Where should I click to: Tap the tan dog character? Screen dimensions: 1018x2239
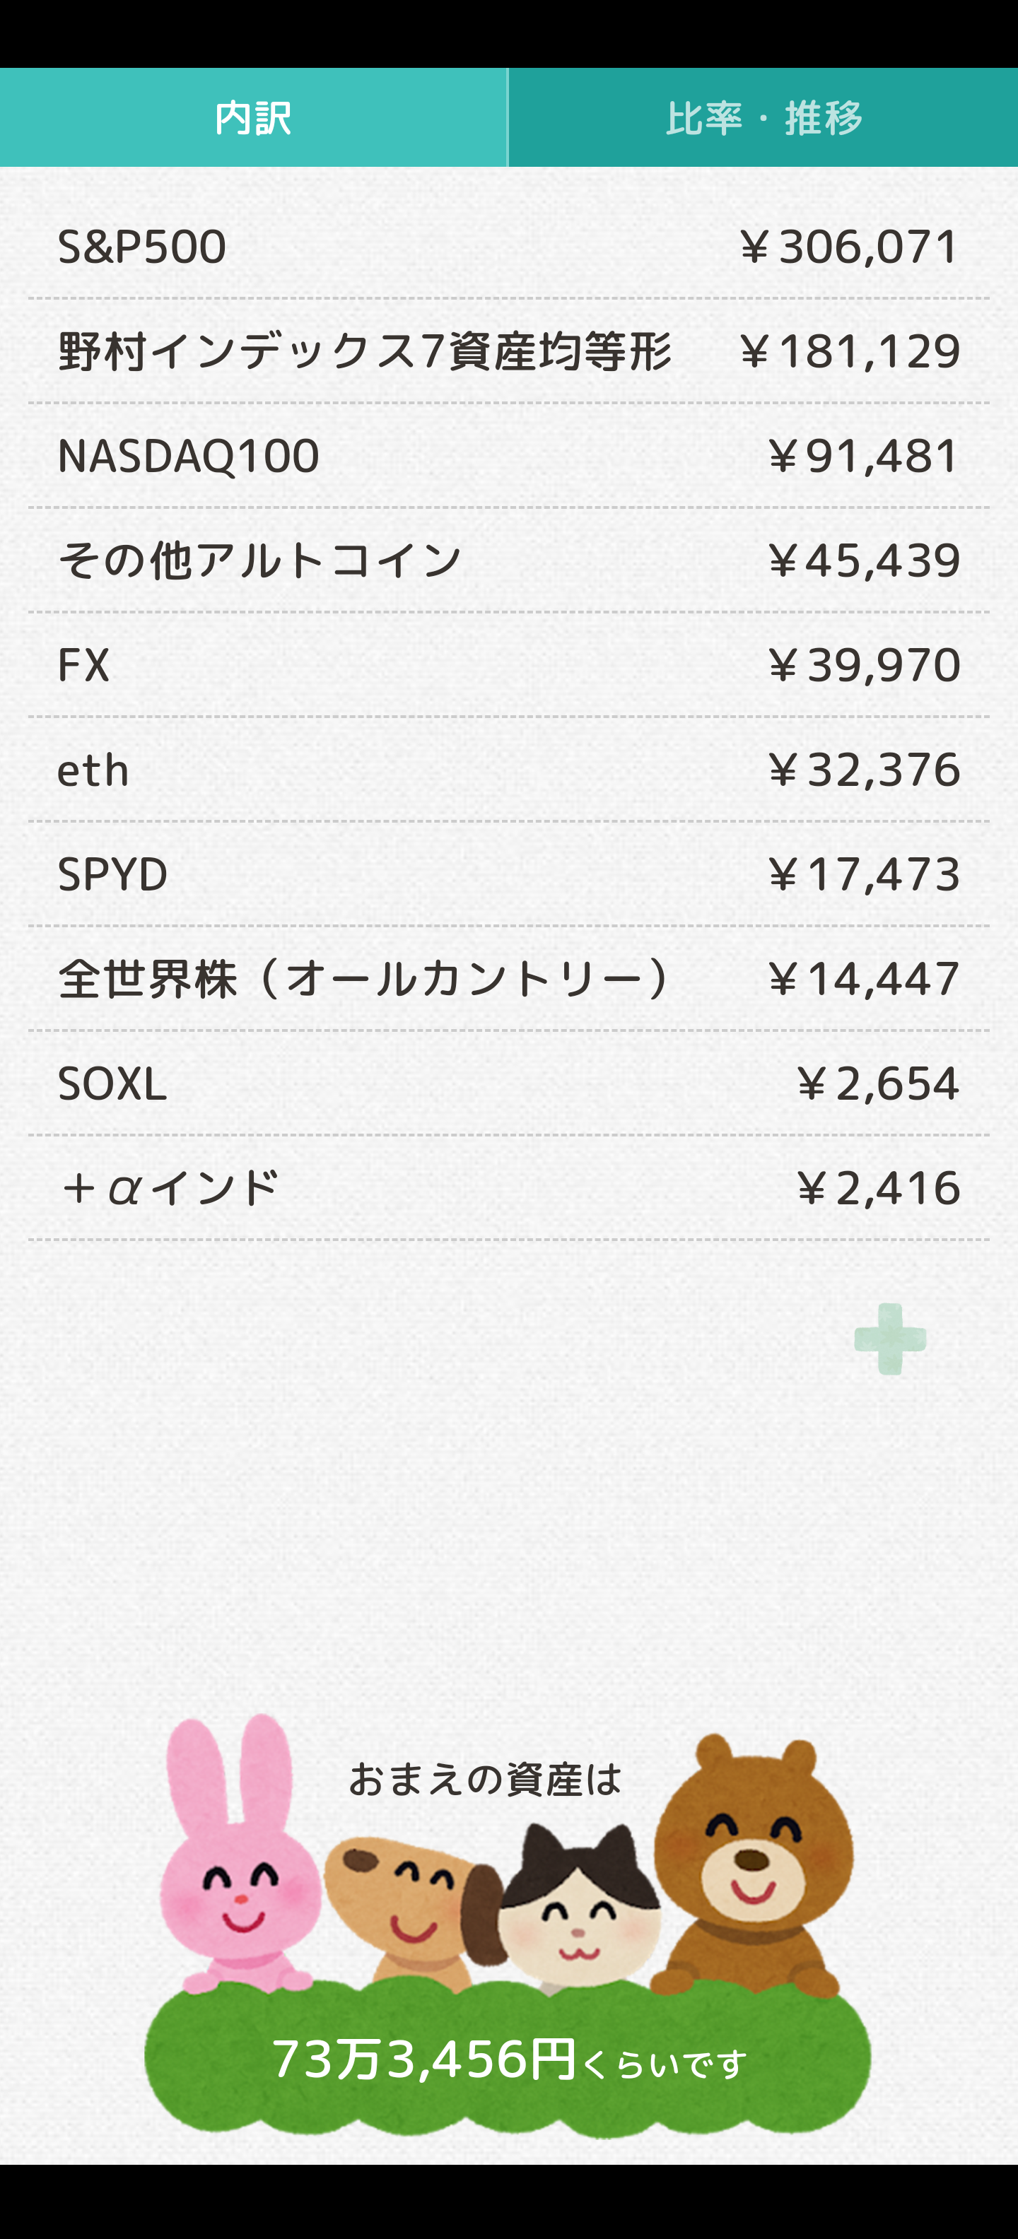[x=409, y=1903]
